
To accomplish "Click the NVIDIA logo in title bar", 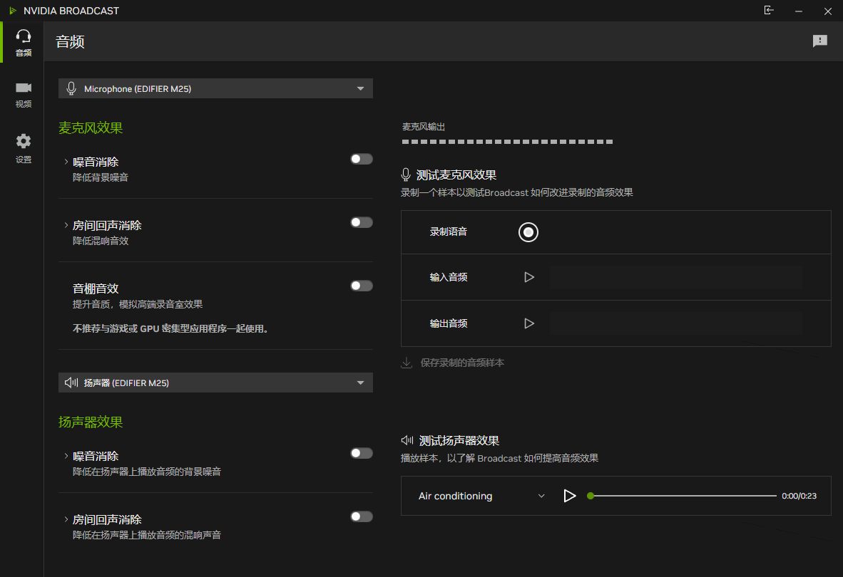I will tap(13, 11).
